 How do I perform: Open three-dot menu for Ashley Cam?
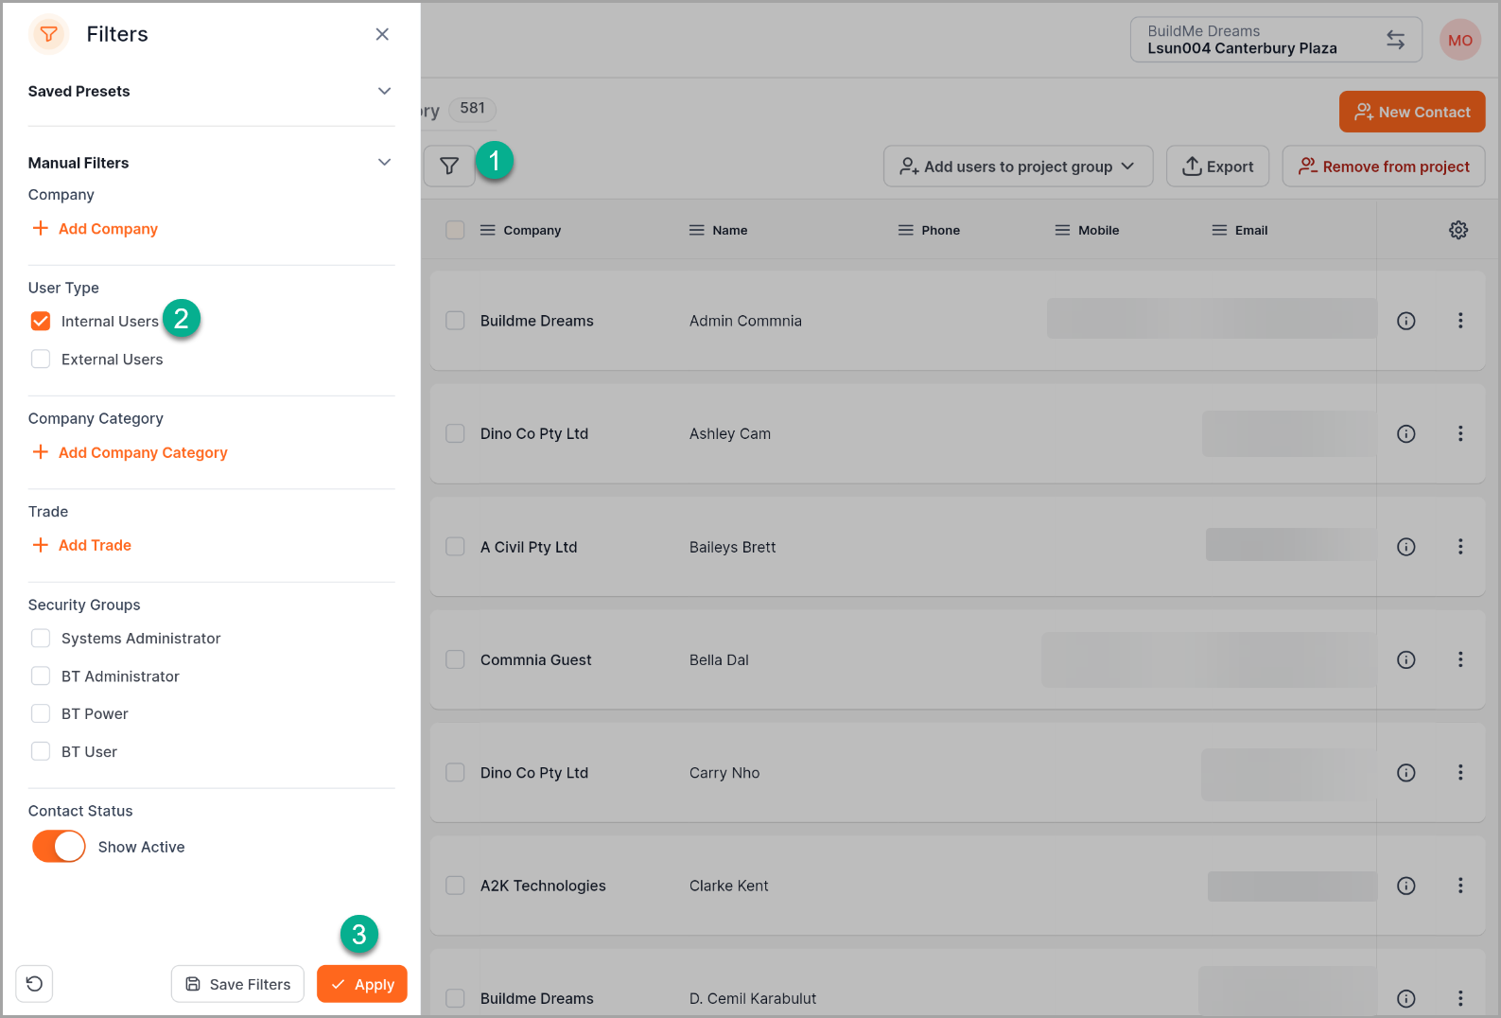coord(1460,433)
